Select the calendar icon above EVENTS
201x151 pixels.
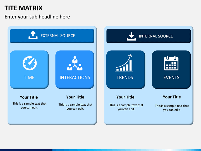[171, 63]
